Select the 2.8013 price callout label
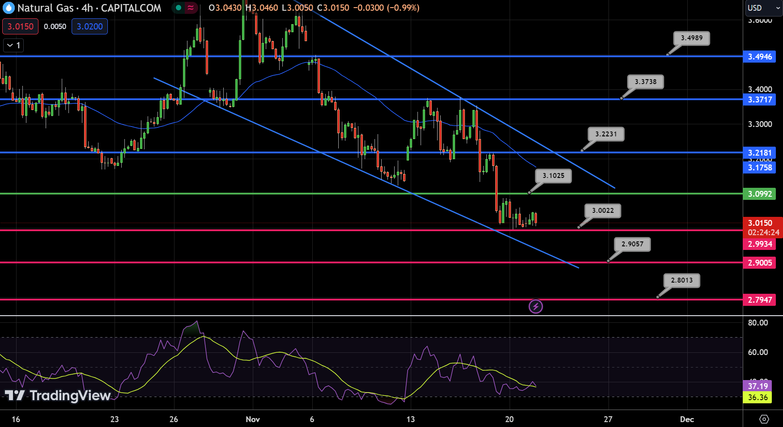783x427 pixels. coord(681,280)
